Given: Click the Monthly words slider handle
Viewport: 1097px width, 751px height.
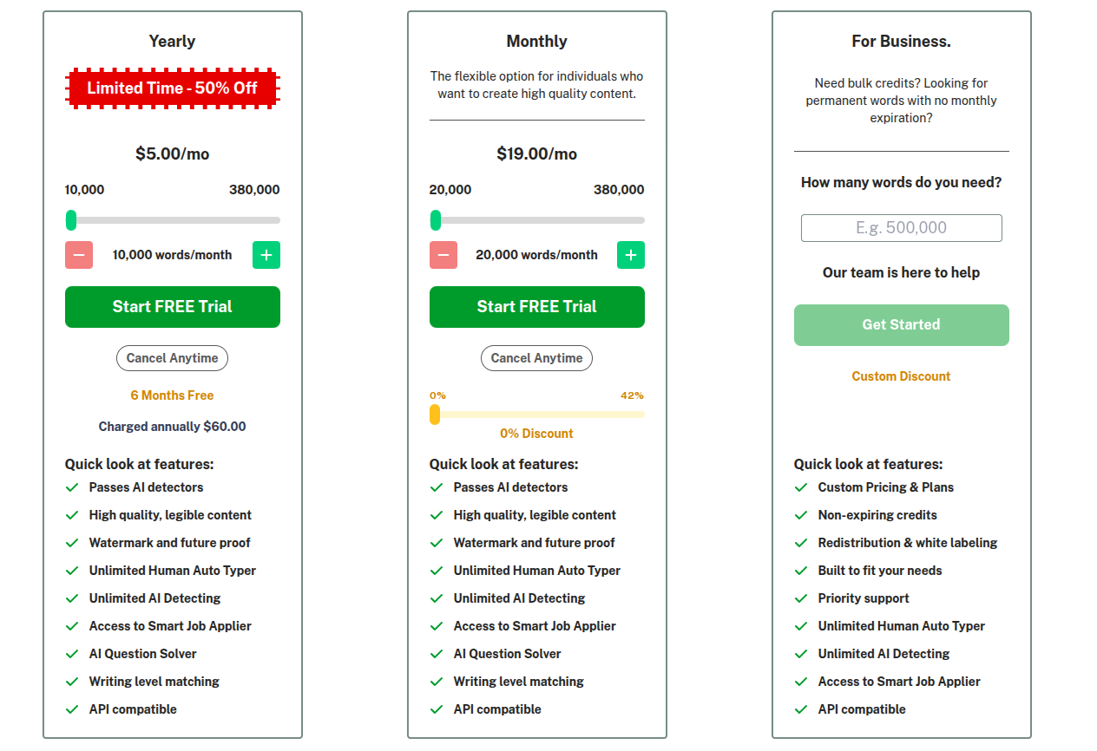Looking at the screenshot, I should (436, 220).
